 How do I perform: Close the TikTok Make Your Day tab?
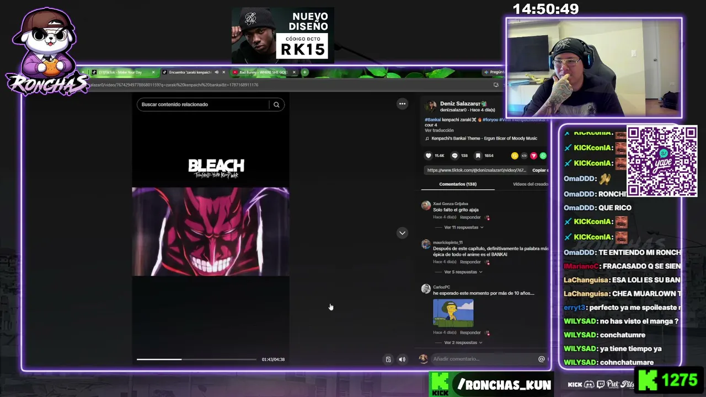click(x=153, y=72)
